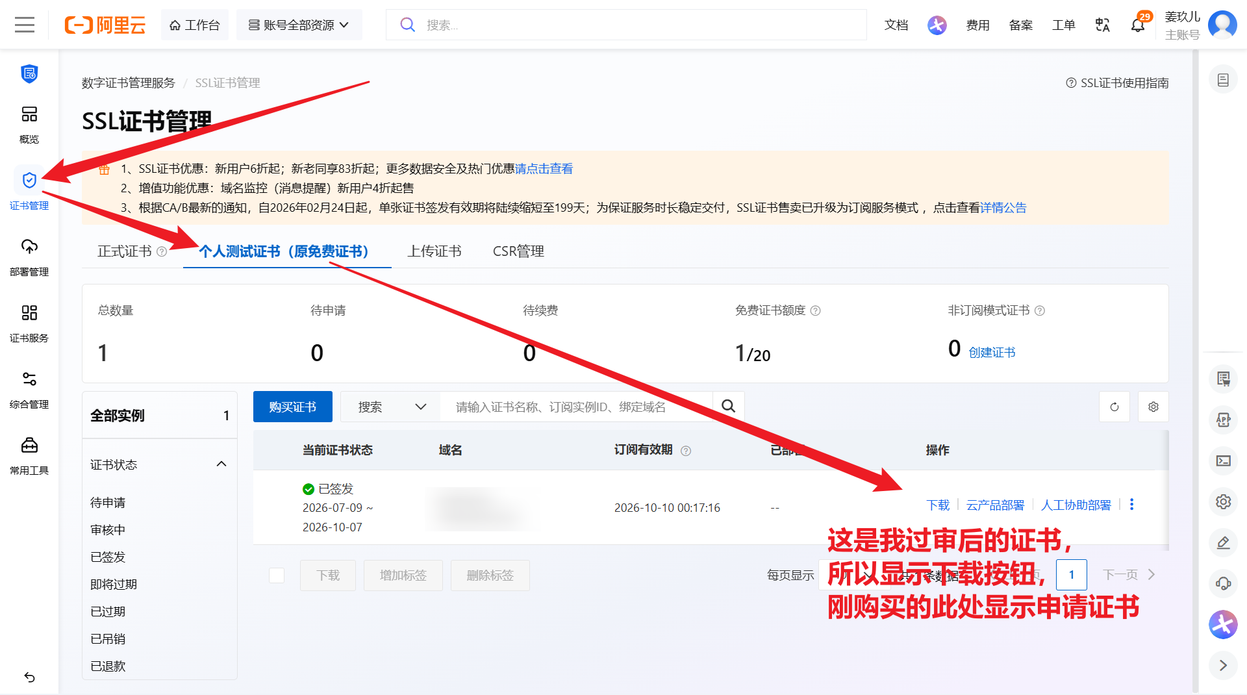1247x695 pixels.
Task: Open the feedback edit pencil icon
Action: pos(1223,542)
